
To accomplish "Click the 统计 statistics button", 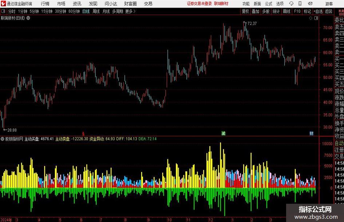I will pos(276,11).
